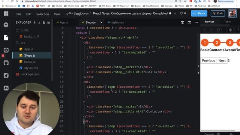Open the user avatar menu
This screenshot has width=240, height=135.
click(232, 13)
